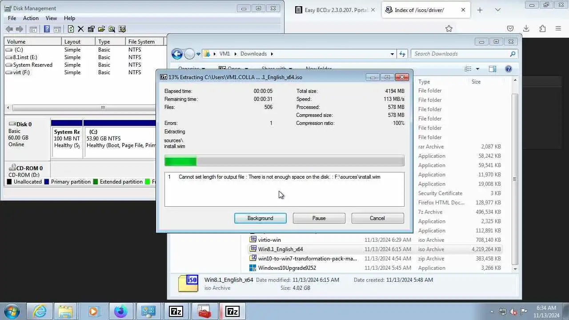The width and height of the screenshot is (569, 320).
Task: Open the address bar history dropdown in Explorer
Action: 392,54
